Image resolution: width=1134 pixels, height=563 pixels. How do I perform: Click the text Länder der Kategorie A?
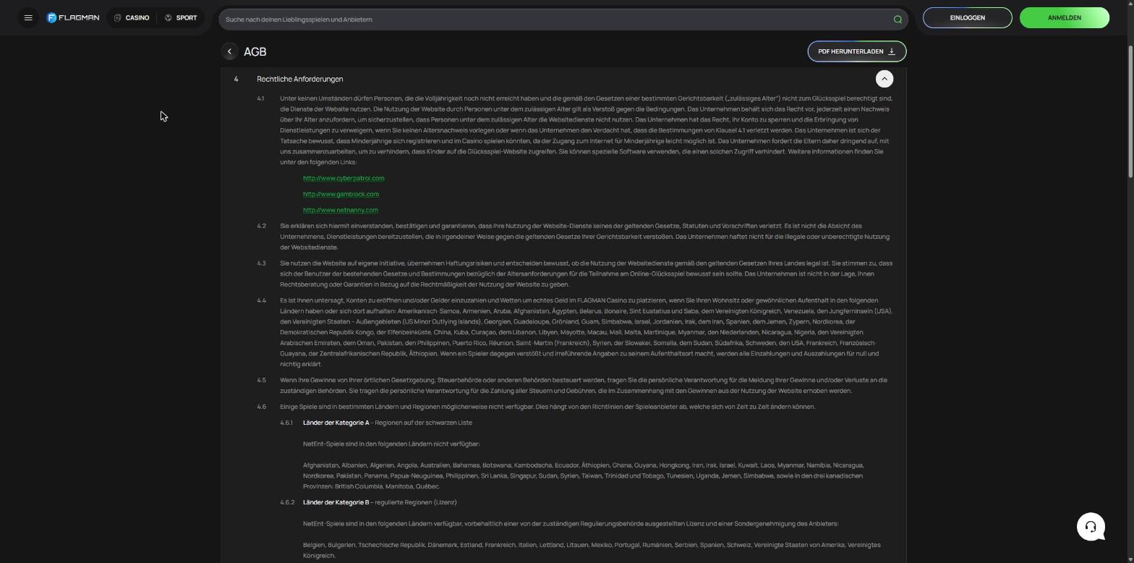point(336,423)
